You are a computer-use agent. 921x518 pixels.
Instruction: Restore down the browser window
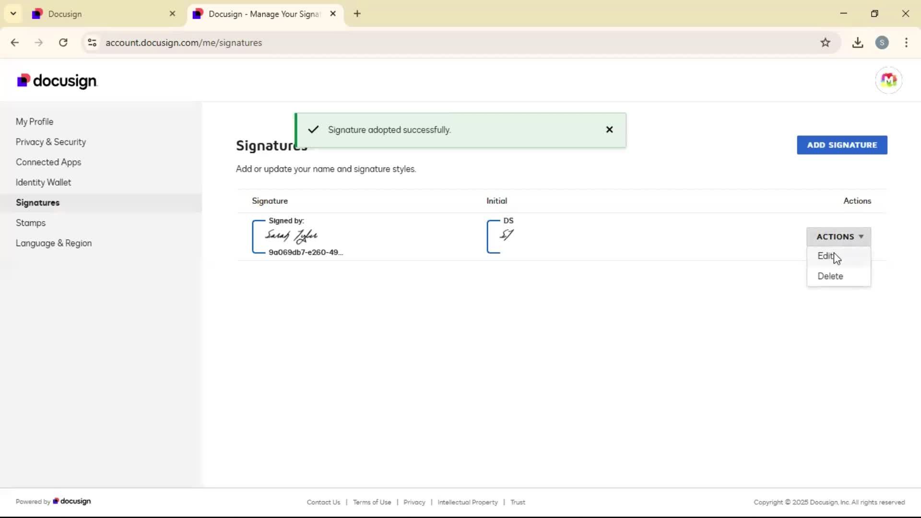coord(874,13)
